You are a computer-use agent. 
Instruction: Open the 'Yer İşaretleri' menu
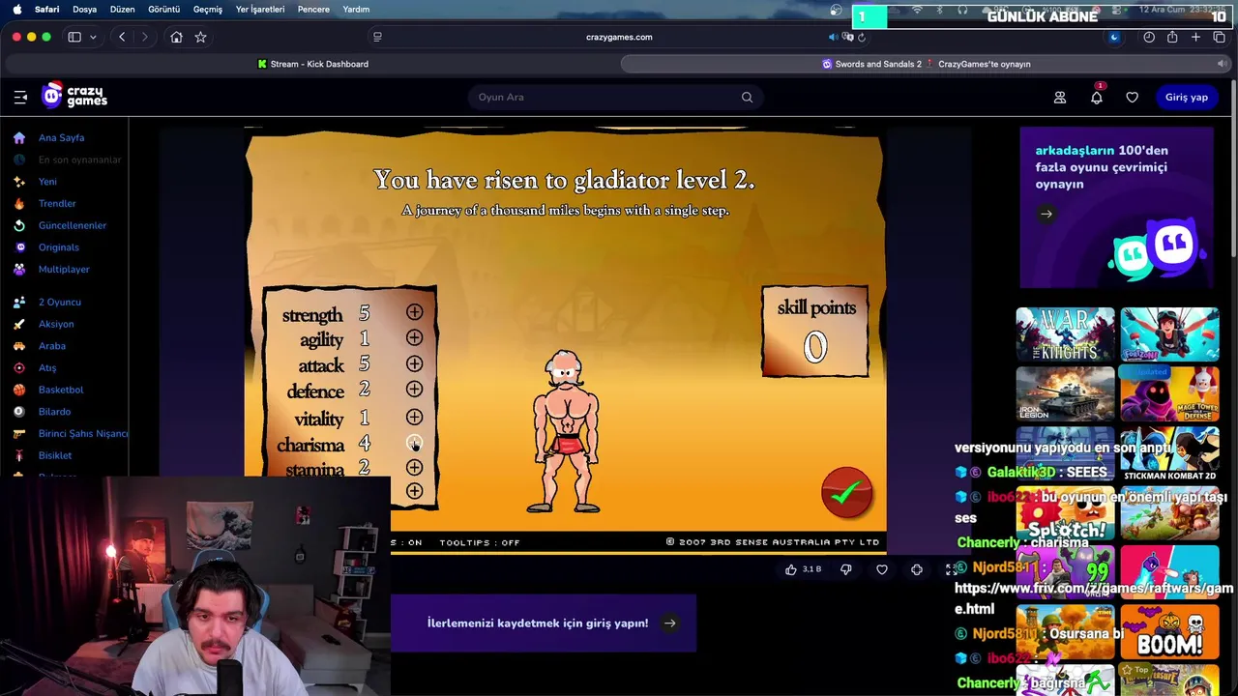(x=260, y=9)
